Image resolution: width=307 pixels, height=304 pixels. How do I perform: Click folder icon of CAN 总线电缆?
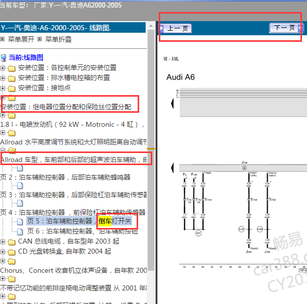pyautogui.click(x=12, y=242)
